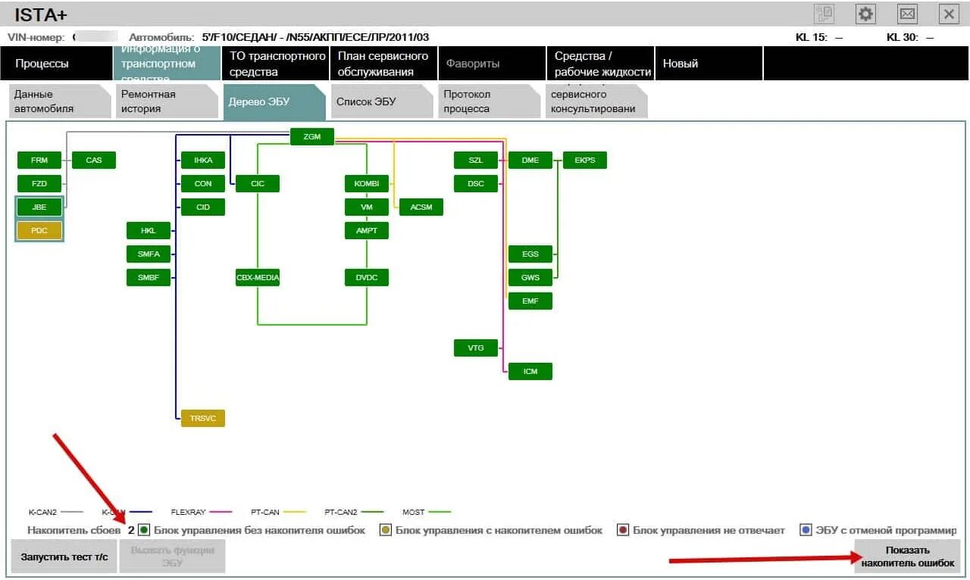Close ISTA+ with the X icon
Image resolution: width=970 pixels, height=580 pixels.
[949, 14]
